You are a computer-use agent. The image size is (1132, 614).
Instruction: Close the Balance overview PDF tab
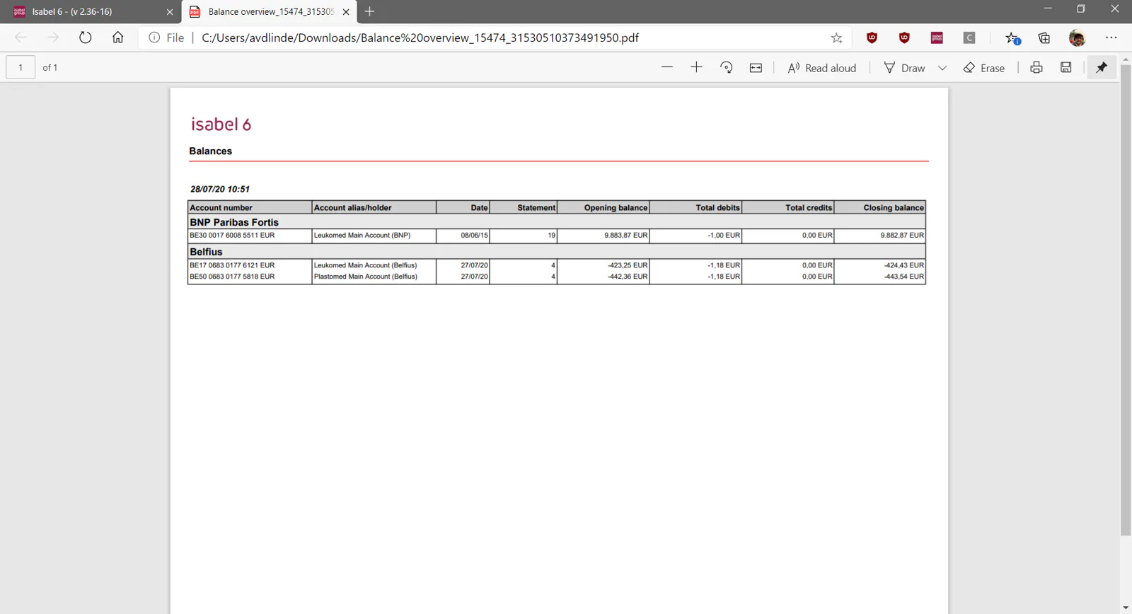click(x=346, y=12)
